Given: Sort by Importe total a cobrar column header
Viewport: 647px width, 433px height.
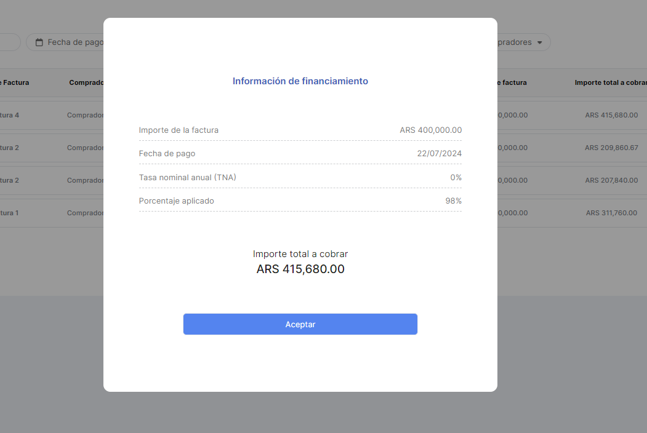Looking at the screenshot, I should (610, 82).
